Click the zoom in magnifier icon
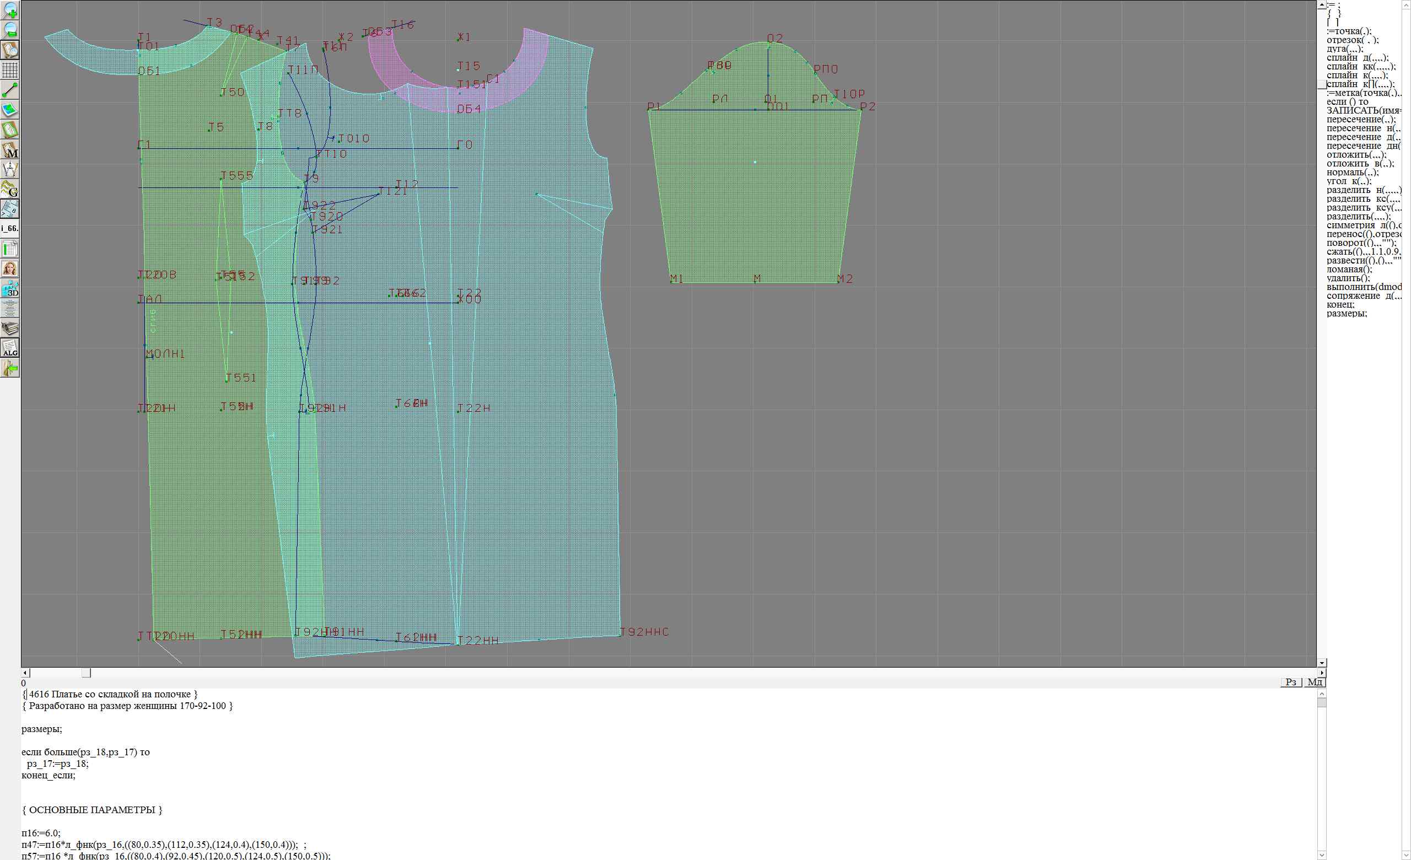The height and width of the screenshot is (860, 1411). pos(10,10)
